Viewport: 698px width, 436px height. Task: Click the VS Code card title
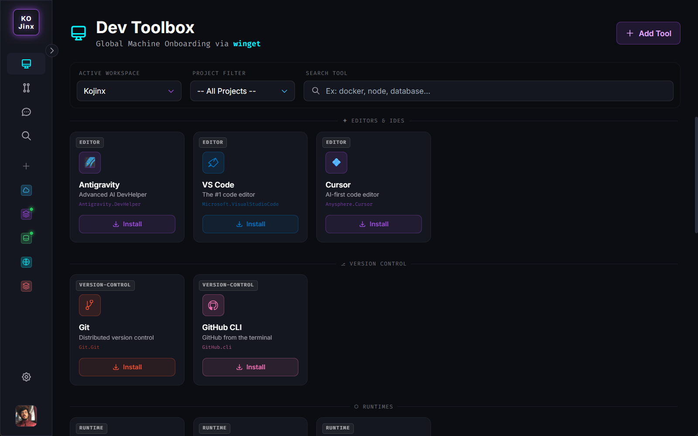[x=218, y=185]
